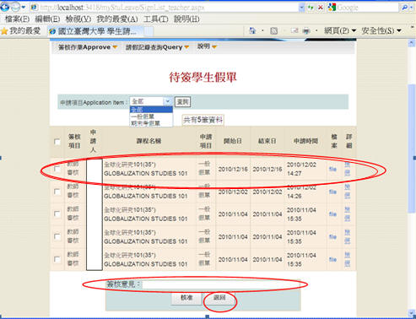Open the Home icon dropdown arrow
416x319 pixels.
click(x=262, y=30)
